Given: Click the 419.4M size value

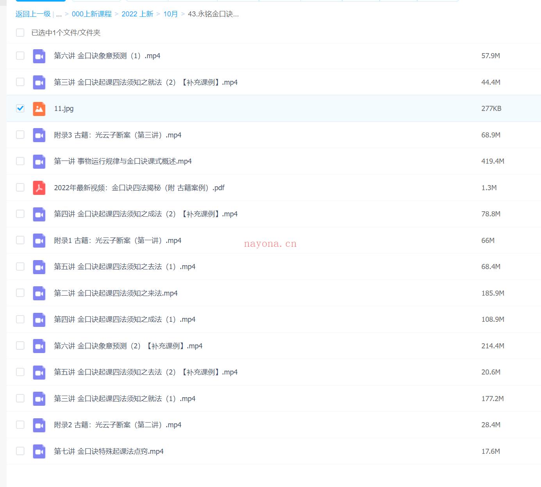Looking at the screenshot, I should click(x=493, y=161).
